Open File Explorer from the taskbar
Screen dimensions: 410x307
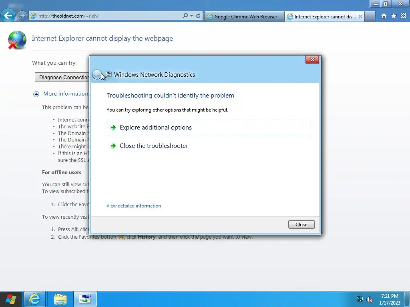pyautogui.click(x=60, y=299)
